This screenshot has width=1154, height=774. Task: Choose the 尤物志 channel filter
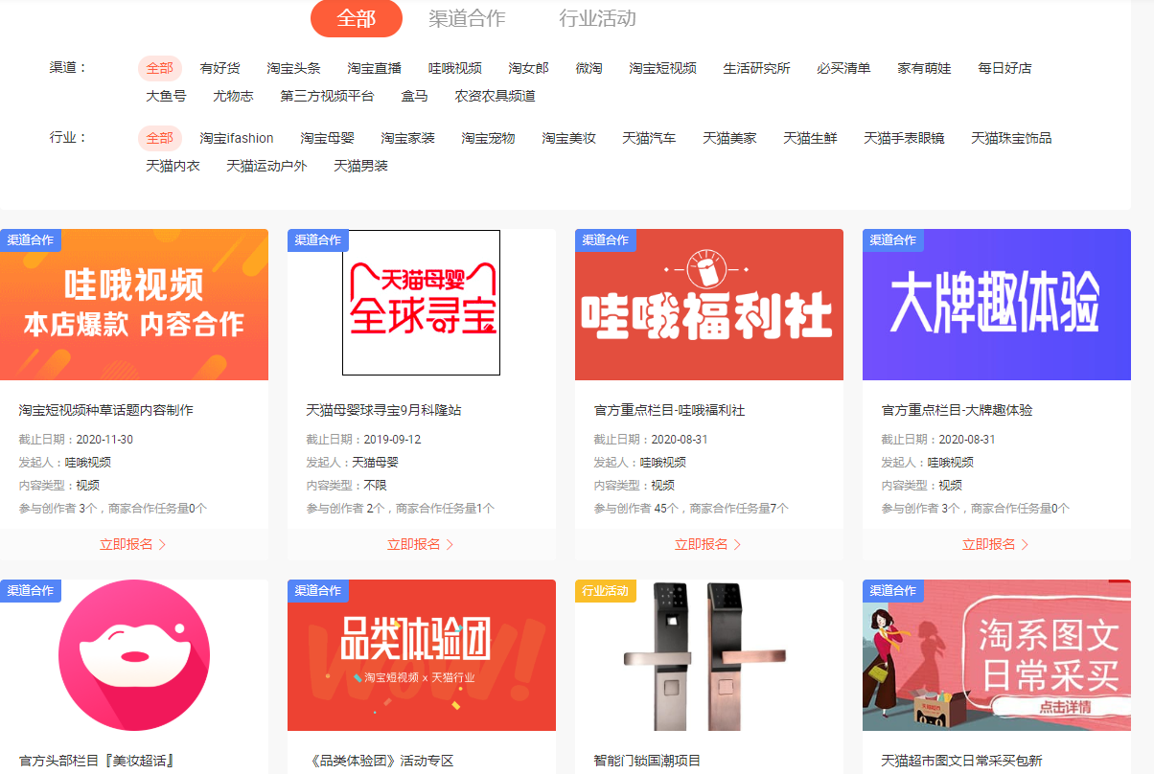233,96
